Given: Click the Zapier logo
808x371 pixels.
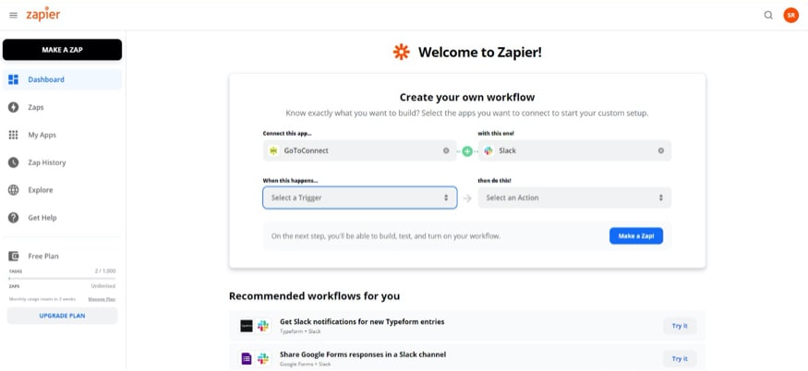Looking at the screenshot, I should click(43, 15).
